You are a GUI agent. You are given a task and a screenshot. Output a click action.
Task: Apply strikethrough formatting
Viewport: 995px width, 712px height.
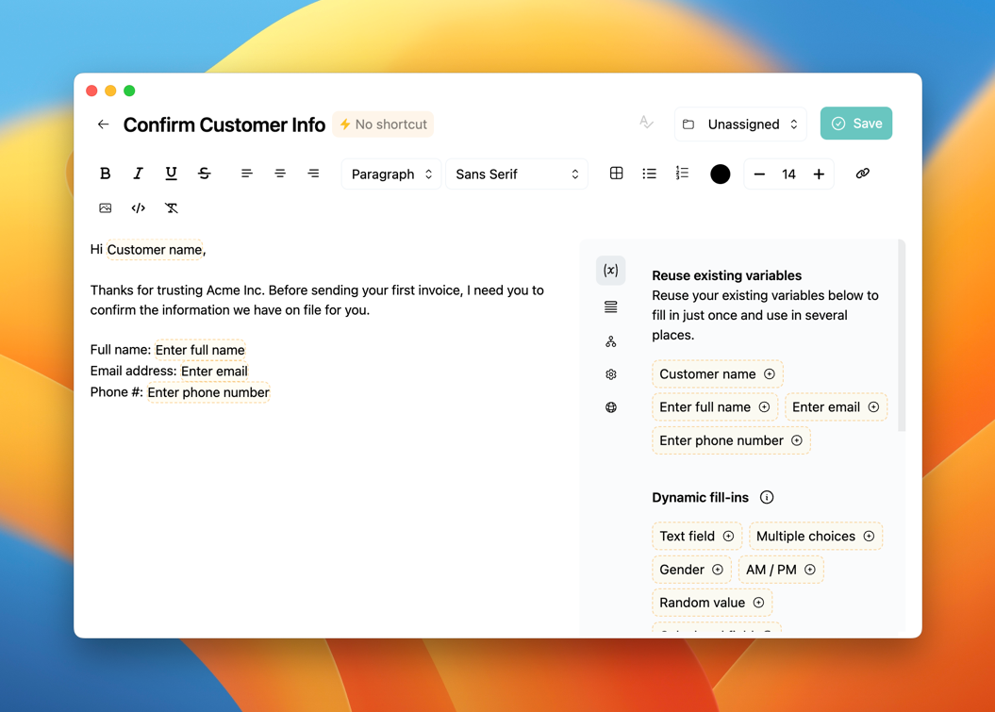[204, 174]
